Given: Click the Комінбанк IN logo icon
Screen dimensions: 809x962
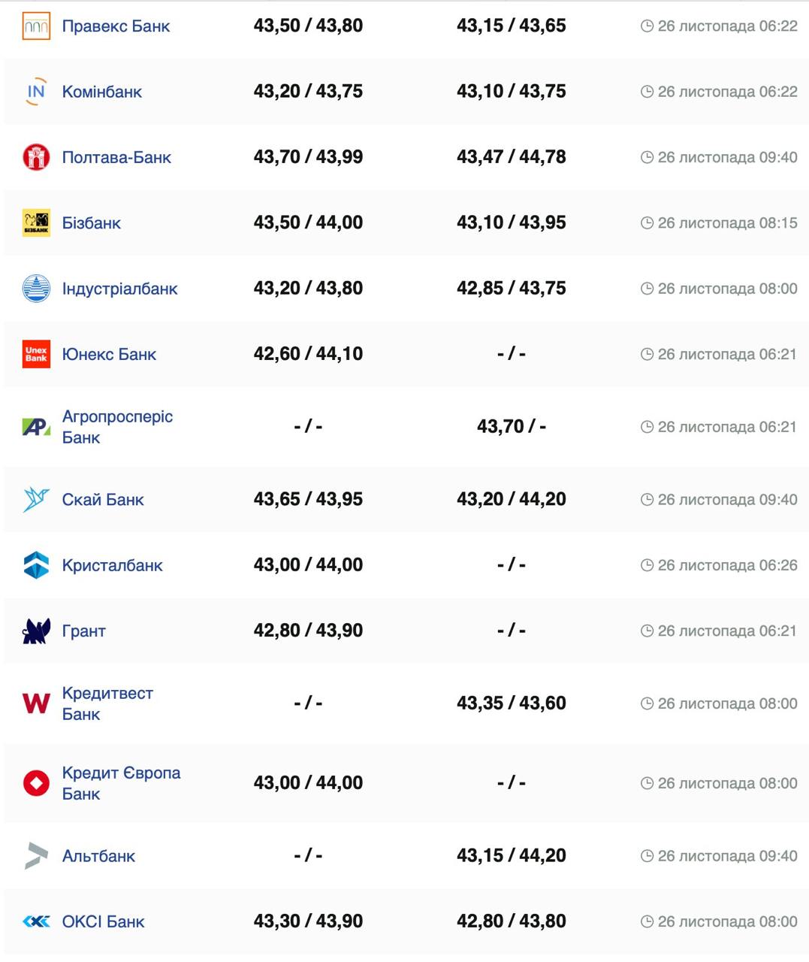Looking at the screenshot, I should click(36, 92).
